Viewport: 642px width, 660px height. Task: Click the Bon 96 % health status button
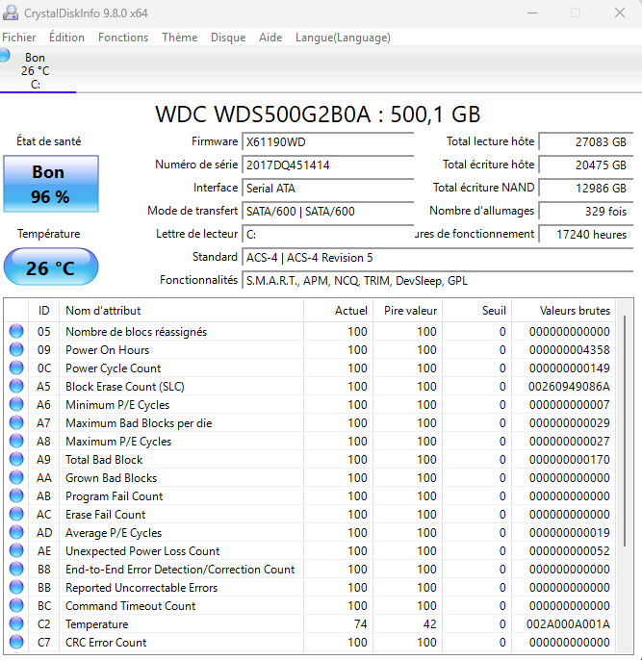51,184
